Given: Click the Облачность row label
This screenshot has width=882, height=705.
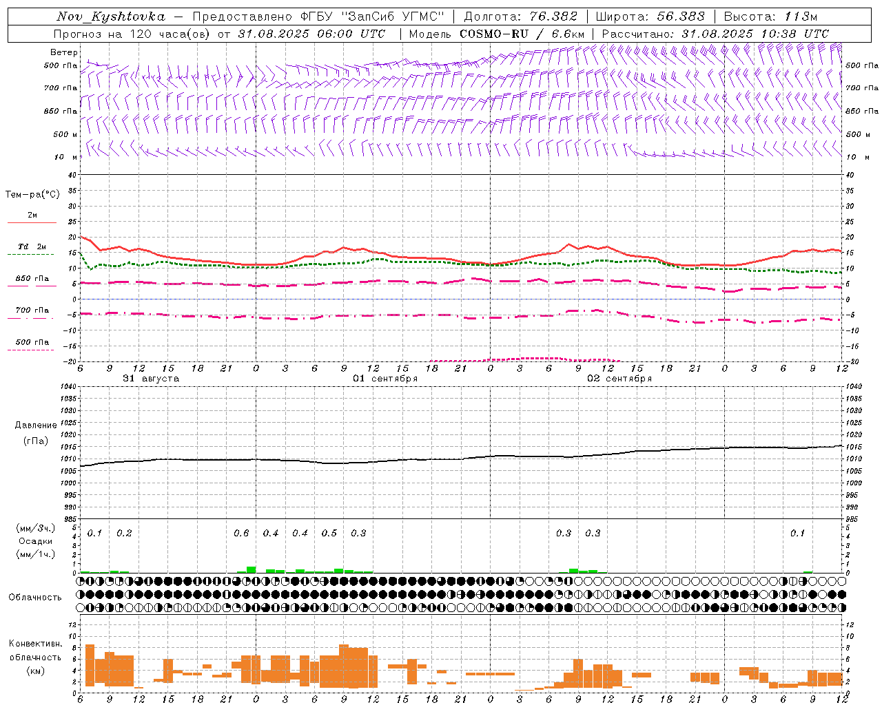Looking at the screenshot, I should tap(35, 597).
